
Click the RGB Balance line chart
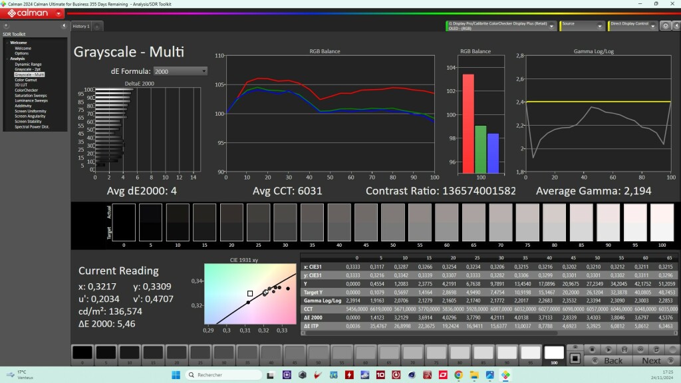(x=330, y=113)
